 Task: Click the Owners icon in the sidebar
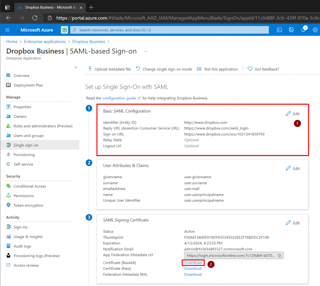[x=8, y=116]
